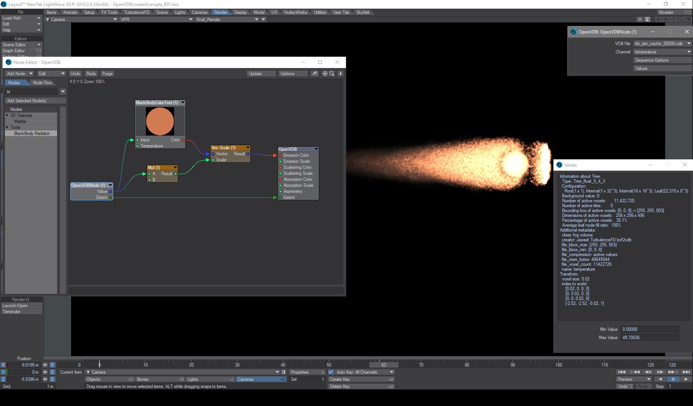Click the eyedropper icon in Node Editor toolbar

click(x=314, y=74)
